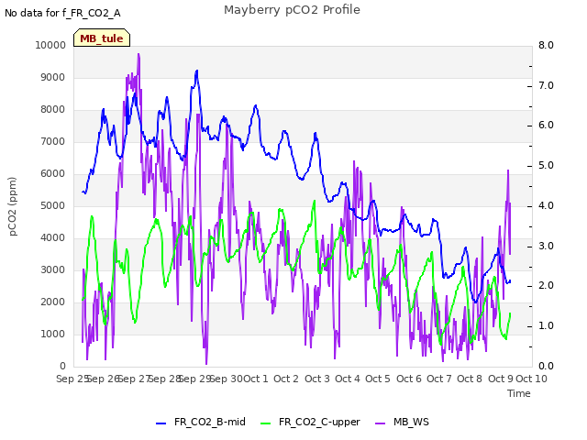This screenshot has height=440, width=587.
Task: Click the 2.0 value on right axis
Action: [x=546, y=286]
